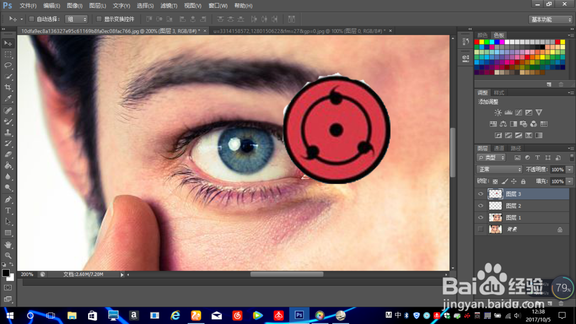Select the Pen tool

[x=8, y=199]
